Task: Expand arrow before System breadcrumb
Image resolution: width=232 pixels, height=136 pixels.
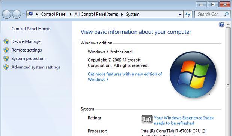Action: pyautogui.click(x=122, y=15)
